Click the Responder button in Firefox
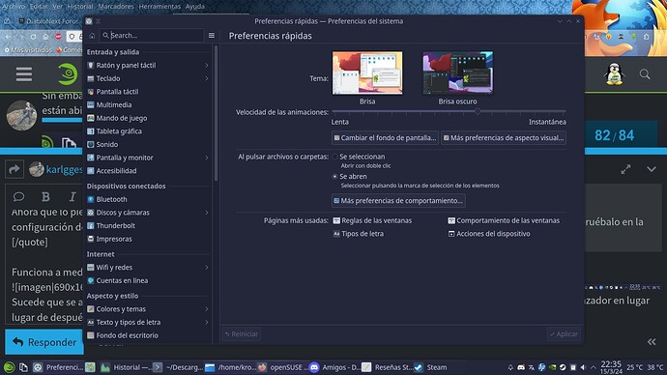This screenshot has height=375, width=667. click(44, 342)
